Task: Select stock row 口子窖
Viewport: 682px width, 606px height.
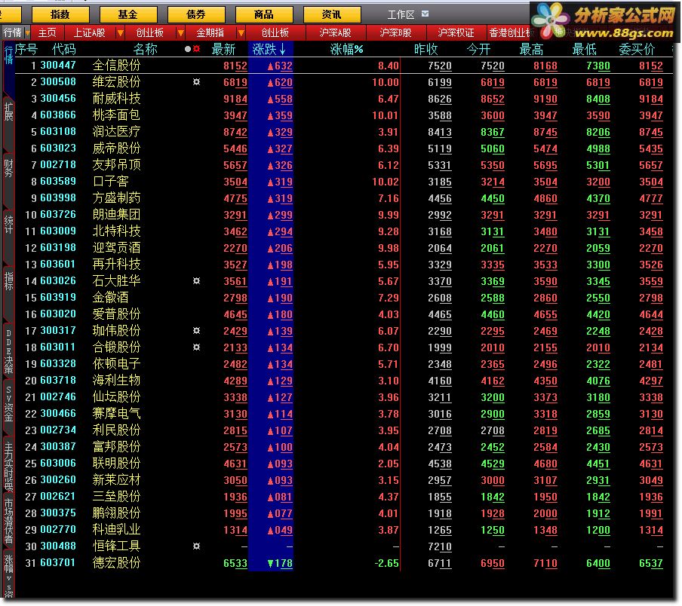Action: point(343,182)
